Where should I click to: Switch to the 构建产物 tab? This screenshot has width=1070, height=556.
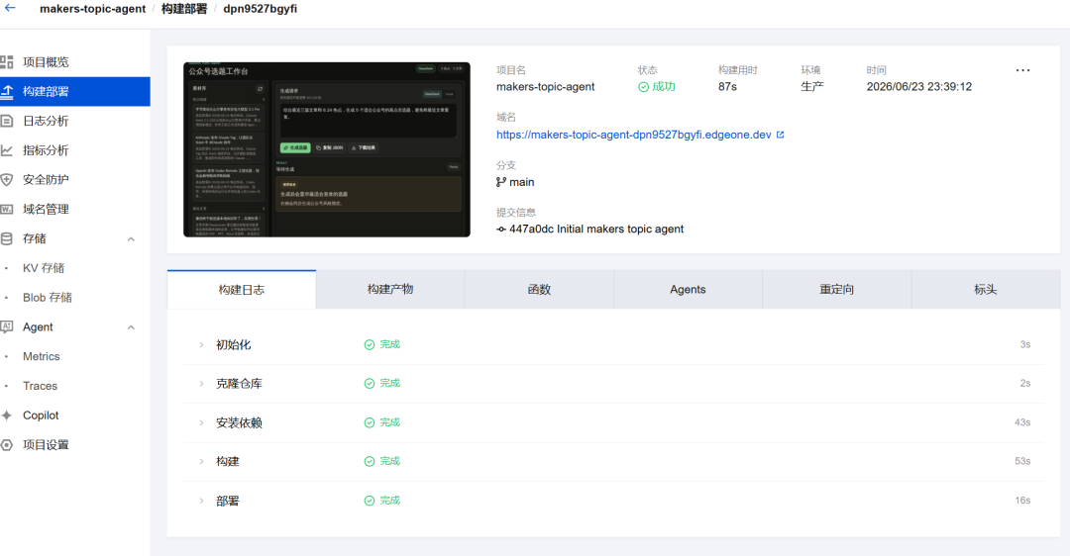tap(390, 290)
